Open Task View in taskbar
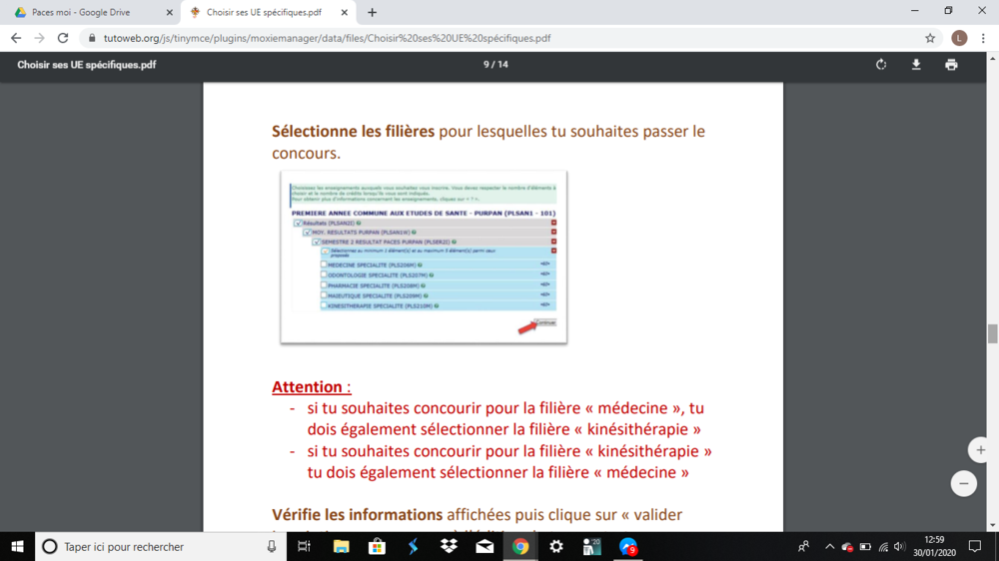The height and width of the screenshot is (561, 999). point(304,546)
